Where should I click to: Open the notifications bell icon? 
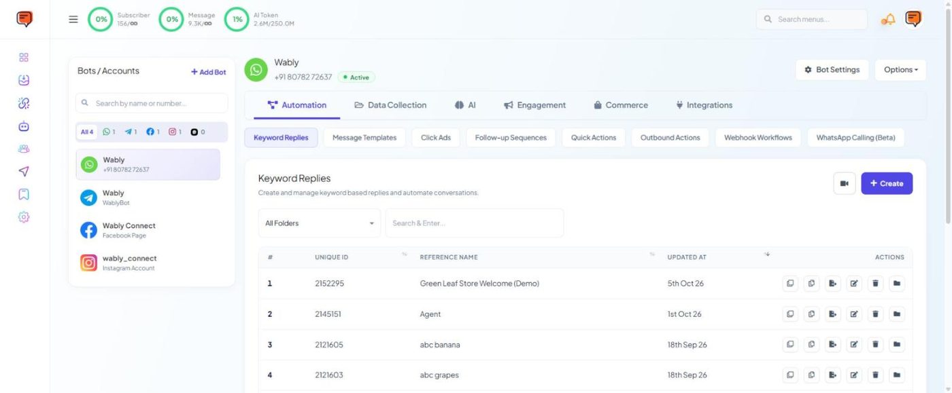tap(888, 20)
